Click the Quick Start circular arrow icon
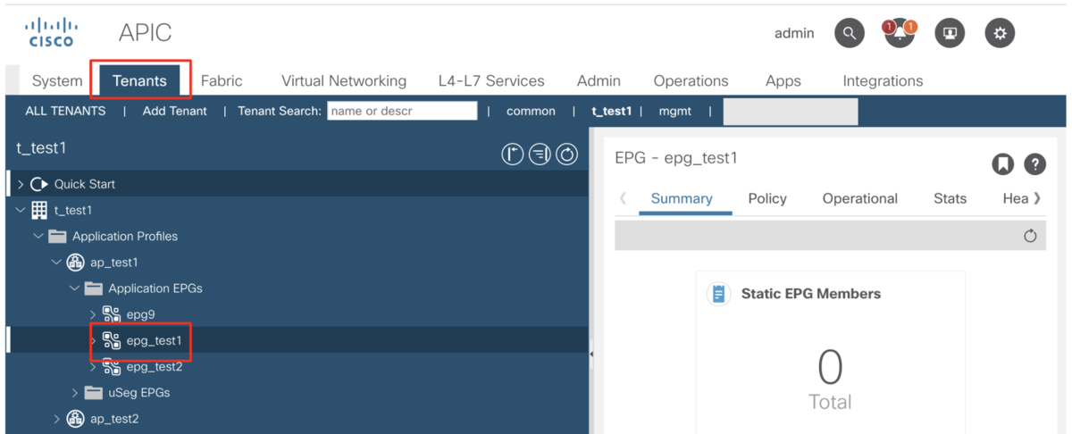 click(x=38, y=184)
